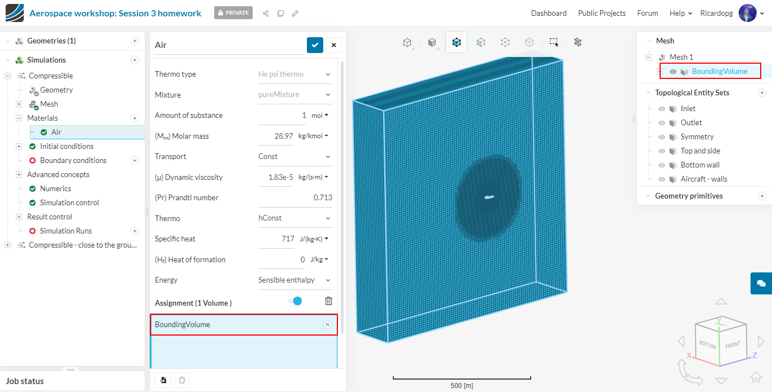Click BOTTOM face of orientation cube

click(707, 345)
